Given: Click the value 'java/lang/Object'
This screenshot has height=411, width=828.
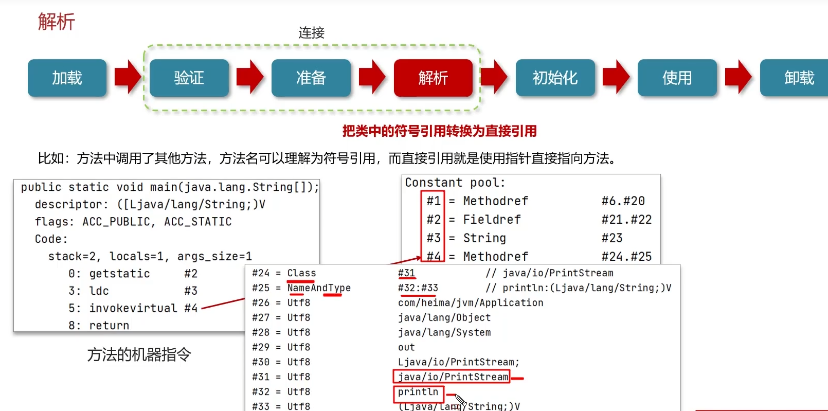Looking at the screenshot, I should (x=444, y=318).
